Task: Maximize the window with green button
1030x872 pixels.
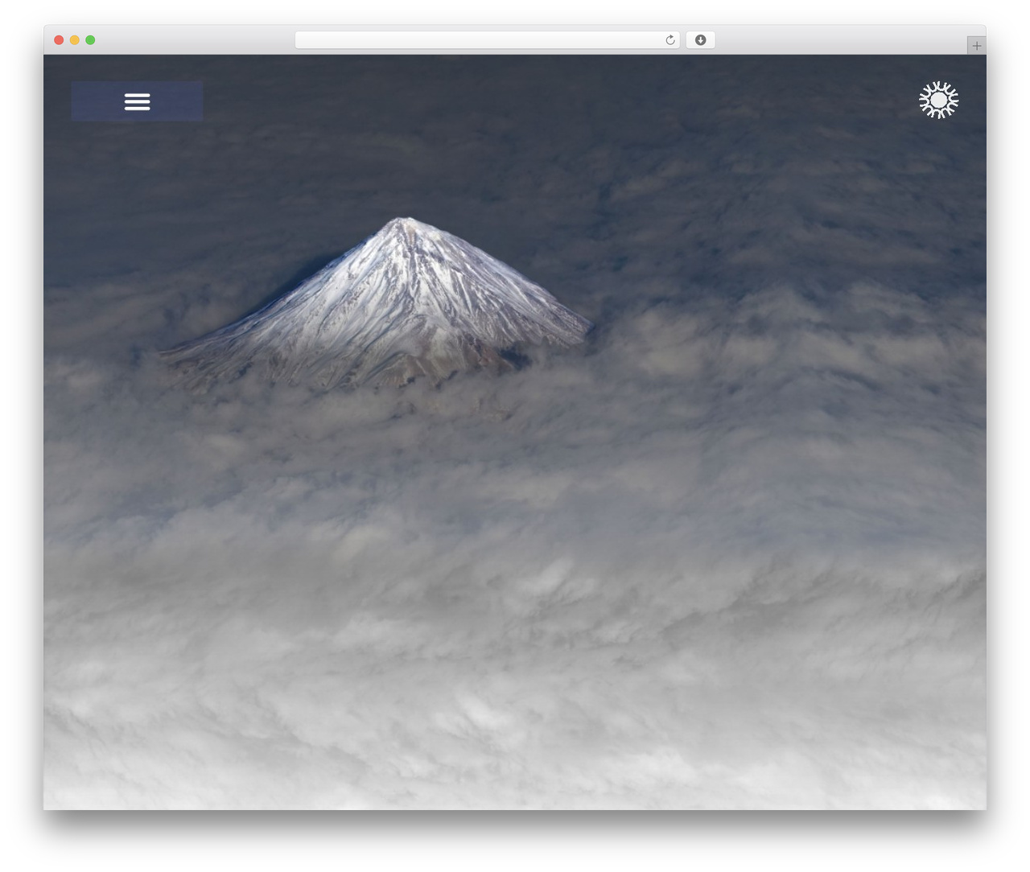Action: click(90, 40)
